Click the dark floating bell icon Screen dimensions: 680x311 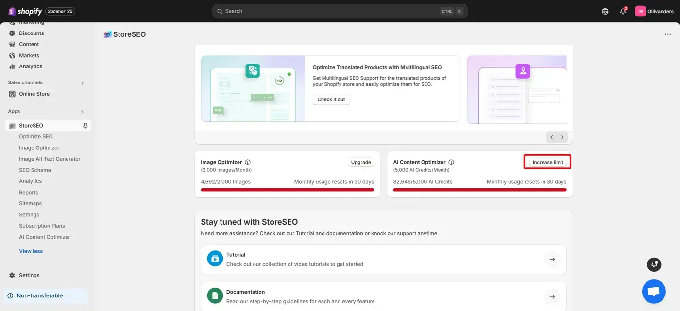[x=654, y=264]
